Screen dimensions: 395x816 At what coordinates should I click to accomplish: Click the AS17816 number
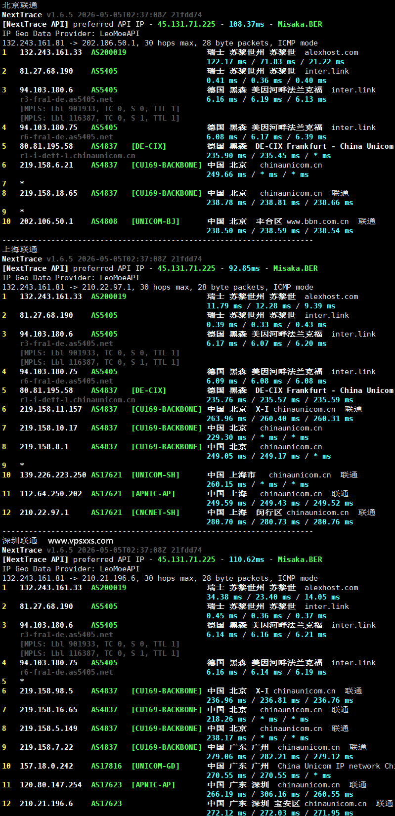pyautogui.click(x=106, y=766)
